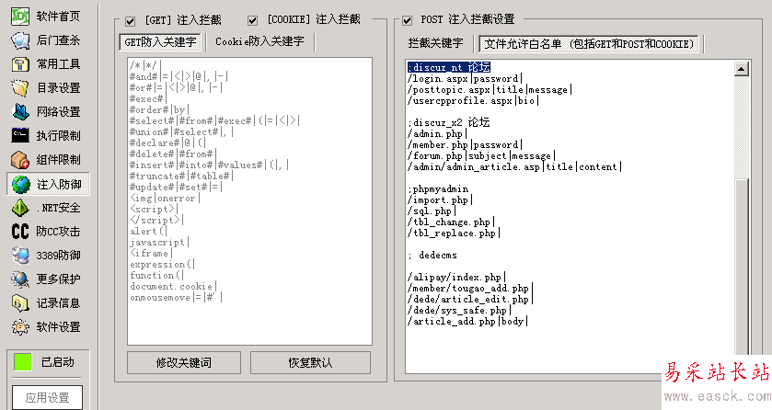Switch to 拦截关键字 tab
Viewport: 772px width, 410px height.
pos(436,43)
